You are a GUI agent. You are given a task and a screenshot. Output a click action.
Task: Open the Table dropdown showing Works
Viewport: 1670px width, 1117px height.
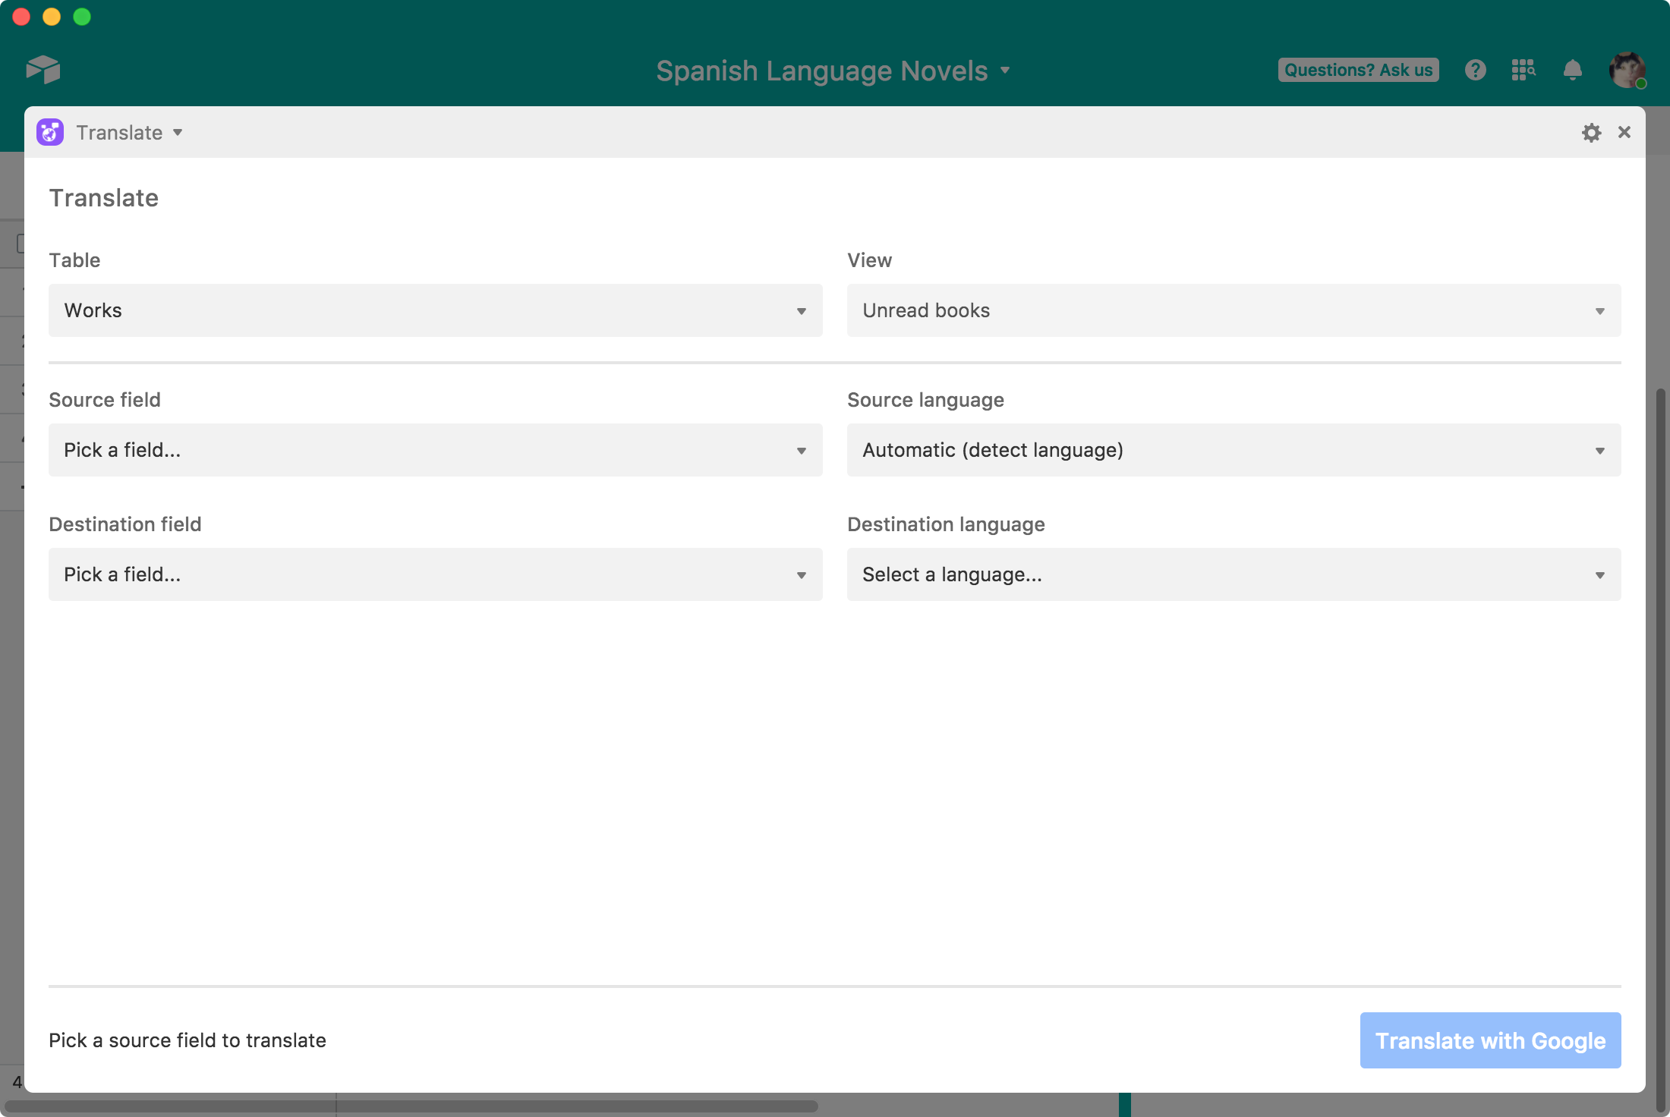[436, 310]
